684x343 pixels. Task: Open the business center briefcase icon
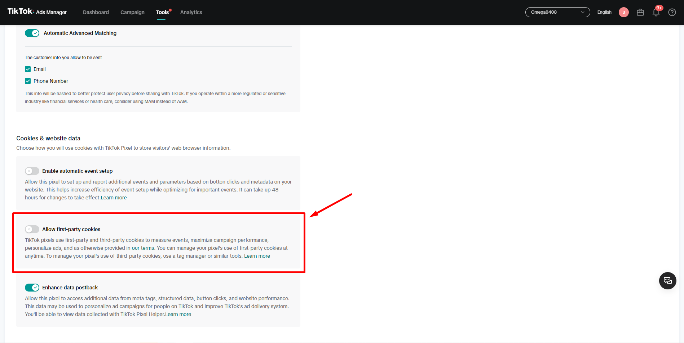coord(640,12)
